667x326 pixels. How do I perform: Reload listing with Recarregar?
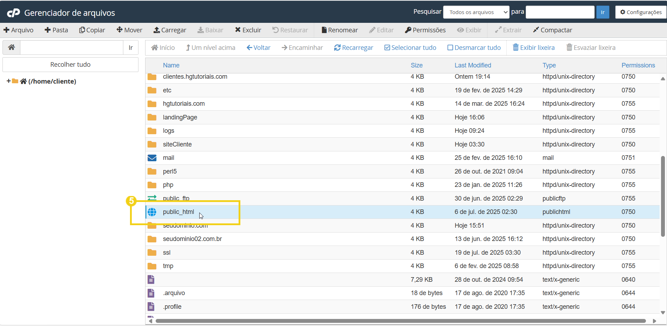(x=354, y=48)
